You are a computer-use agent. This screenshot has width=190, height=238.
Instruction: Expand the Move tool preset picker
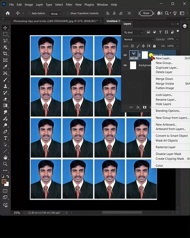pyautogui.click(x=23, y=13)
